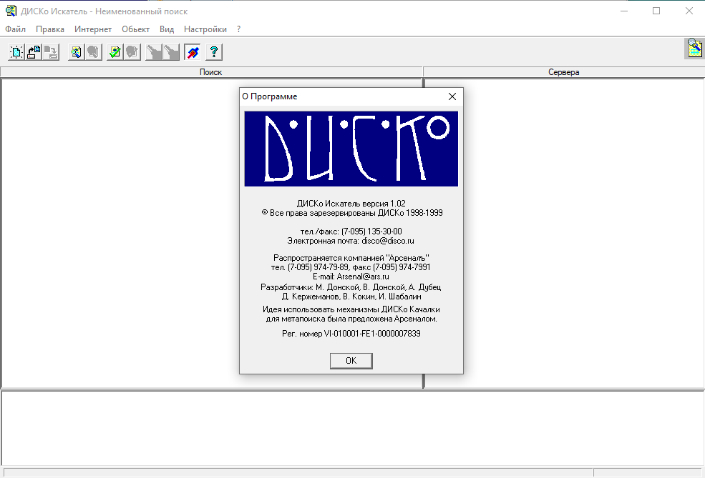Maximize the ДИСКо Искатель window
The height and width of the screenshot is (478, 705).
pyautogui.click(x=656, y=11)
